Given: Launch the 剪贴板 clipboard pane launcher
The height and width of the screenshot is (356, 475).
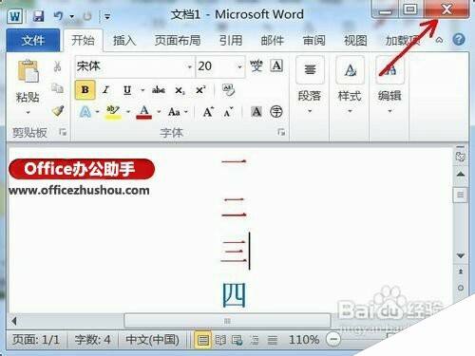Looking at the screenshot, I should point(63,132).
